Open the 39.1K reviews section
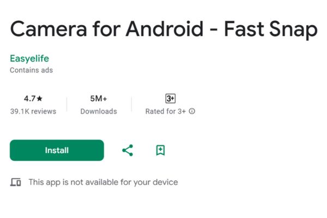 (33, 111)
